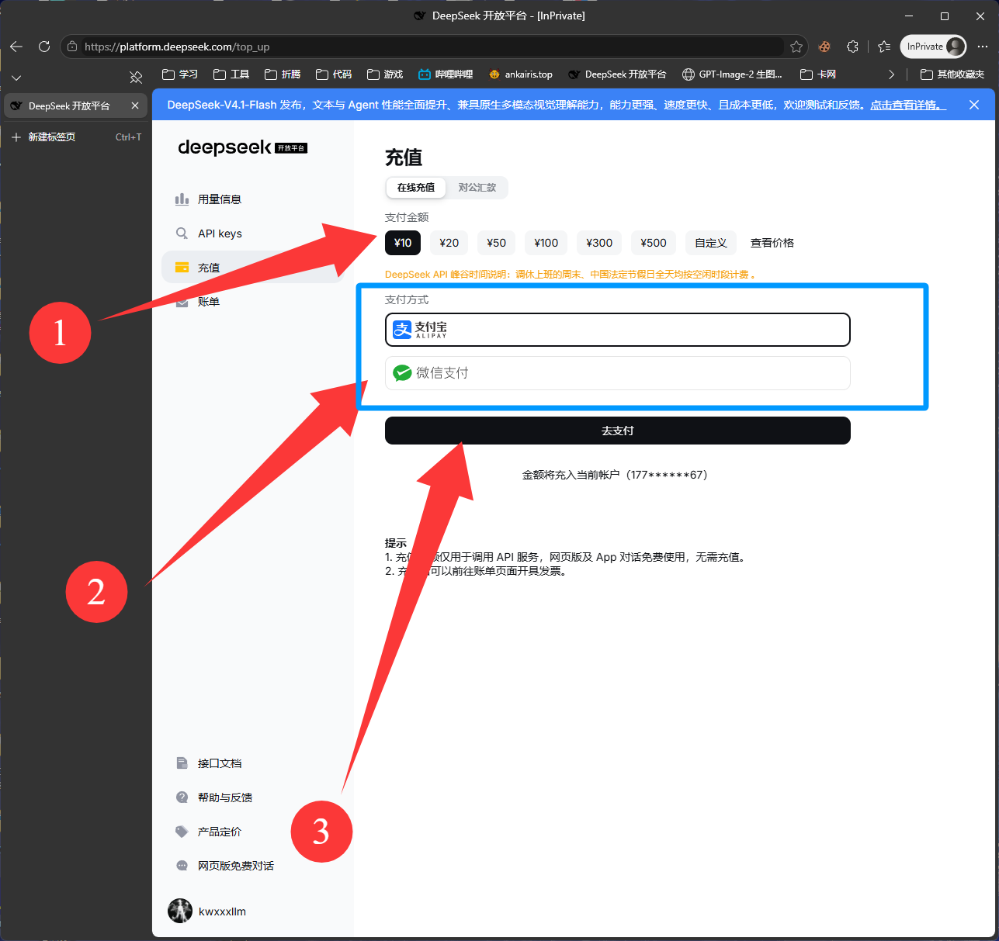
Task: Open 账单 sidebar item
Action: [253, 302]
